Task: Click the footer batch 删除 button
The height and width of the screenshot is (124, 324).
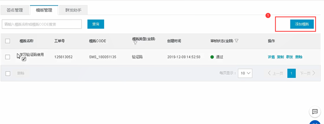Action: click(x=21, y=73)
